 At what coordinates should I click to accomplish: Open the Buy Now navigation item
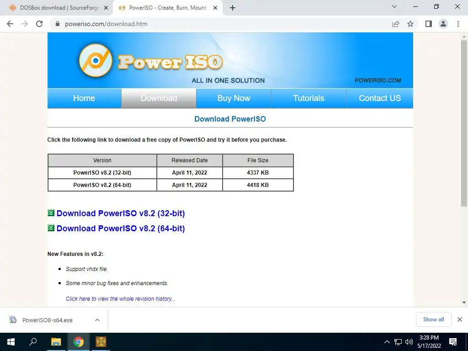(234, 98)
